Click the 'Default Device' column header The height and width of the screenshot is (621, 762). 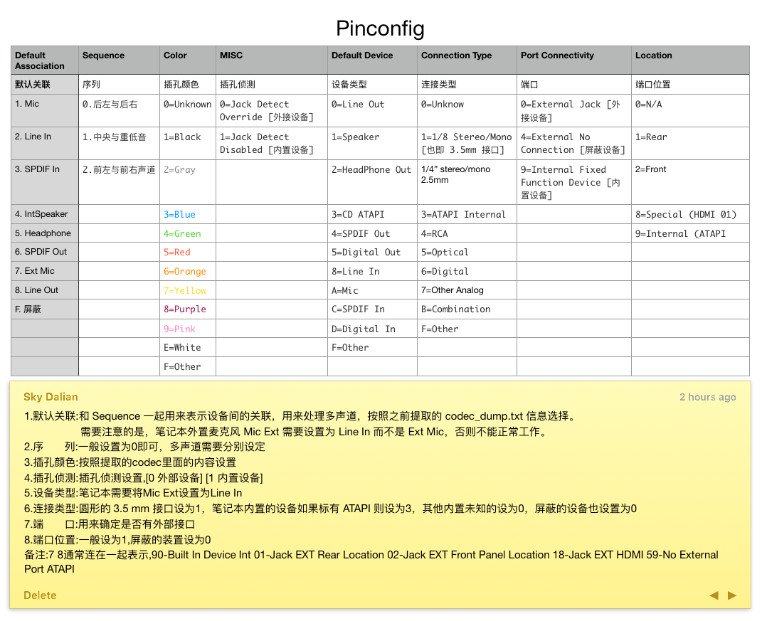[x=372, y=60]
